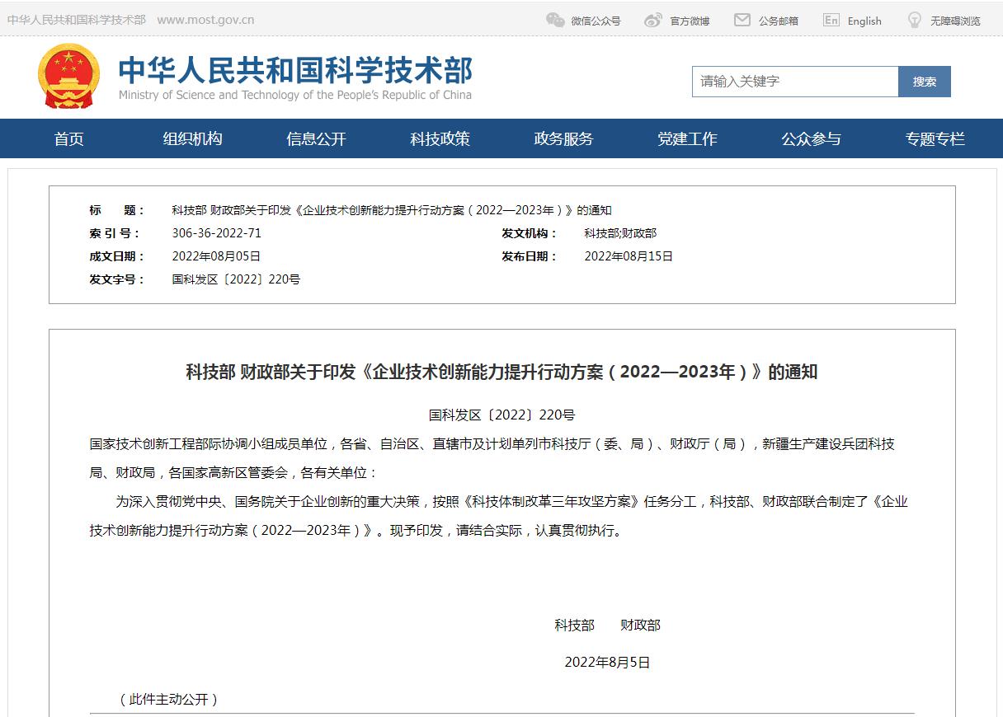The width and height of the screenshot is (1003, 717).
Task: Click the official email envelope icon
Action: click(742, 21)
